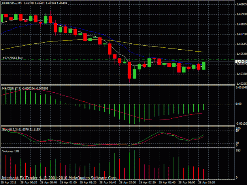Click the MACD 0.00 scale label
Viewport: 247px width, 185px height.
[238, 104]
